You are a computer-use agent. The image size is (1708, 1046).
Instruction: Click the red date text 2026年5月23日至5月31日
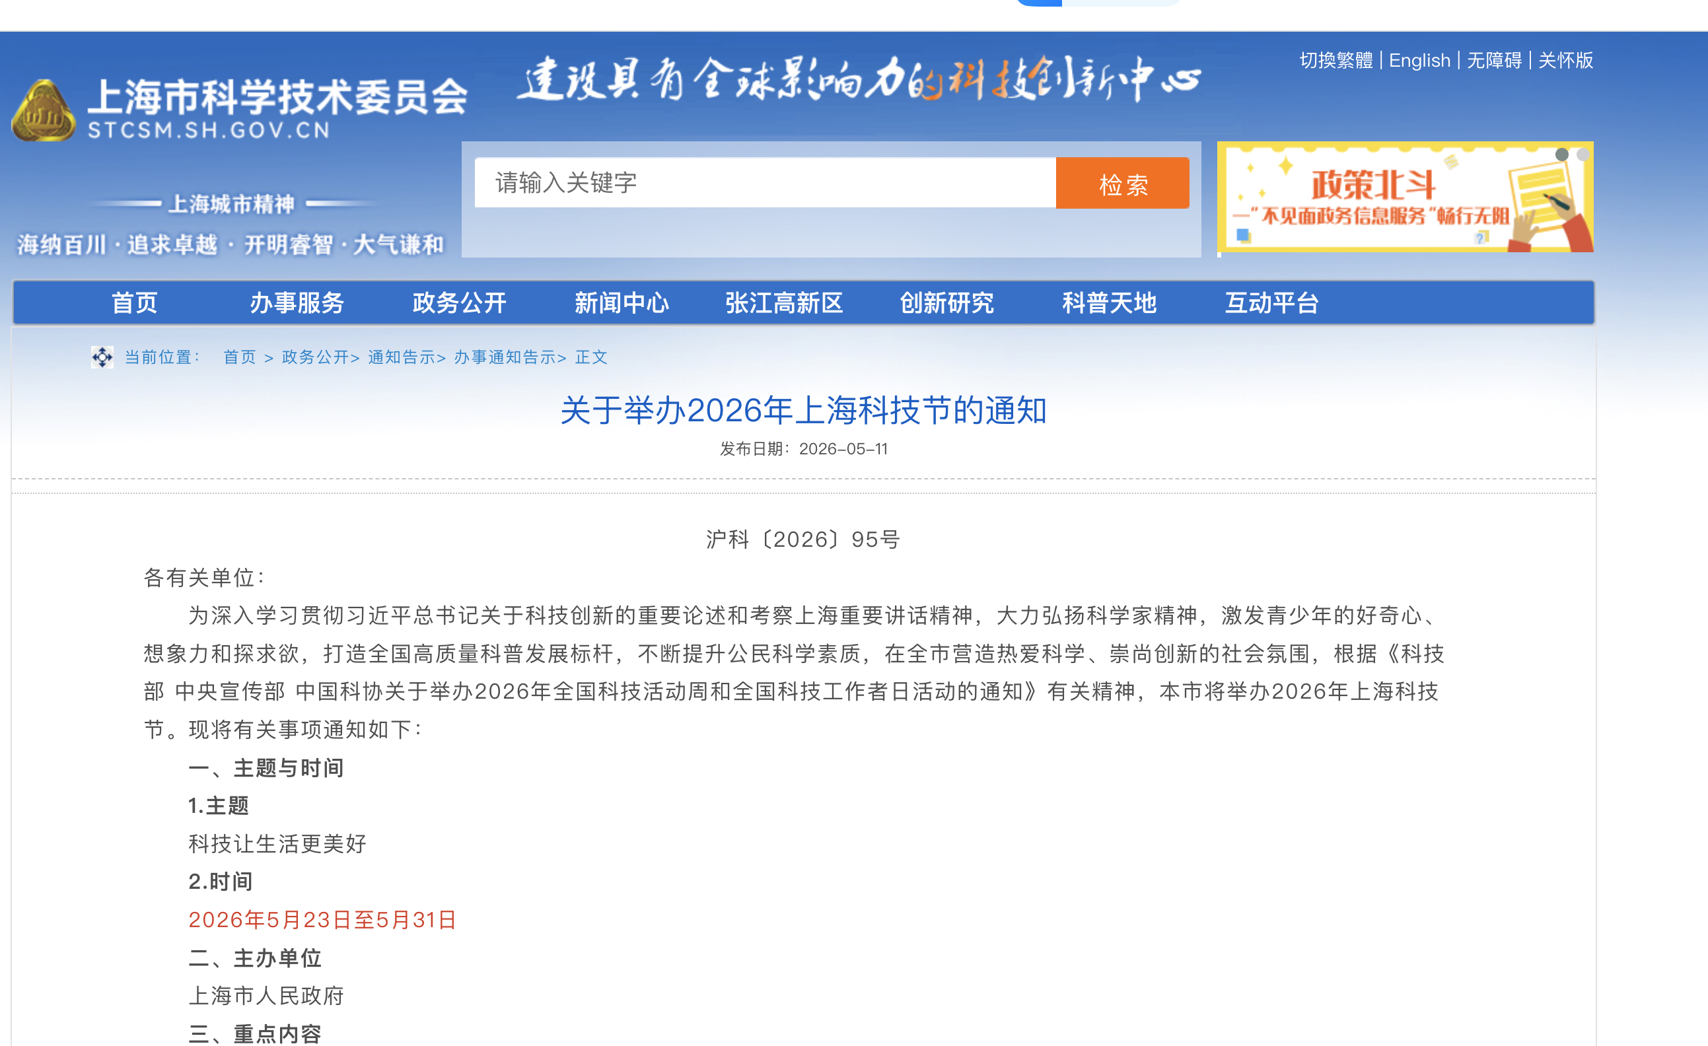(322, 920)
